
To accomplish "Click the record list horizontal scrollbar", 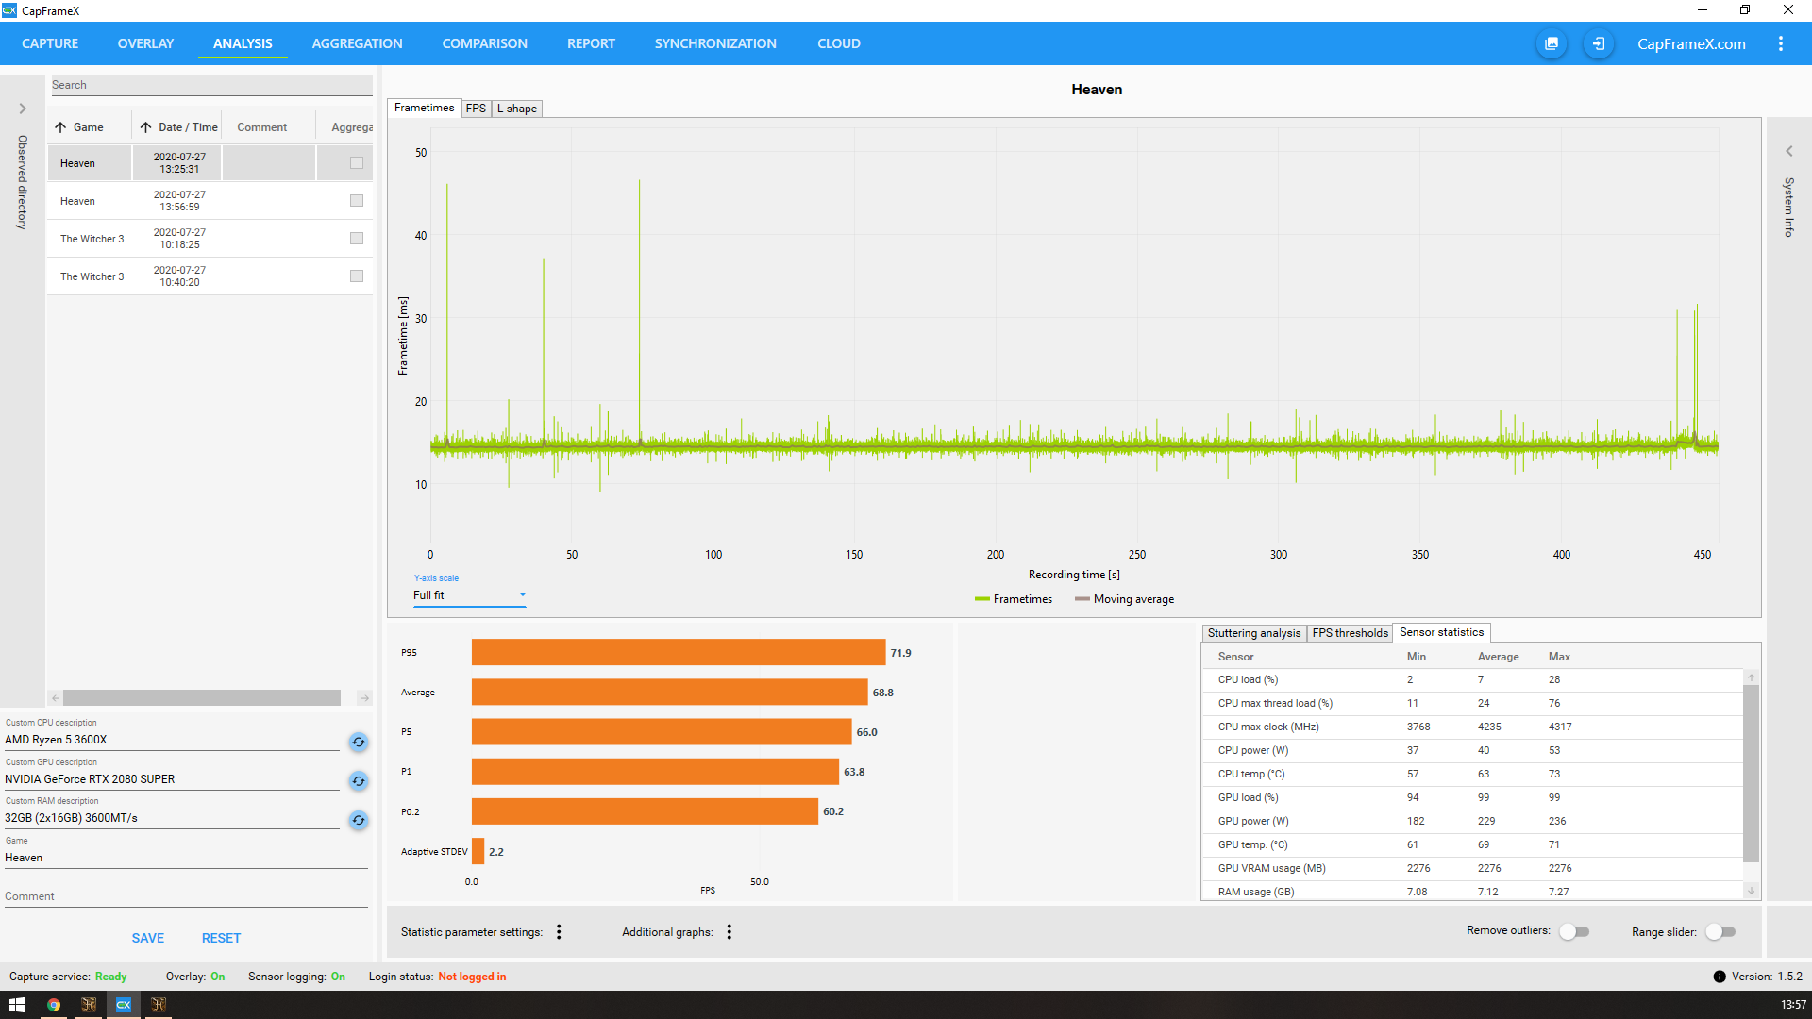I will click(x=202, y=697).
